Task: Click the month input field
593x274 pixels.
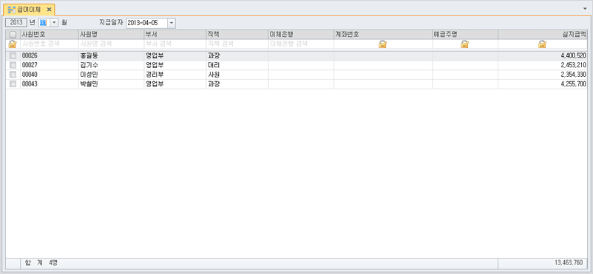Action: pos(44,23)
